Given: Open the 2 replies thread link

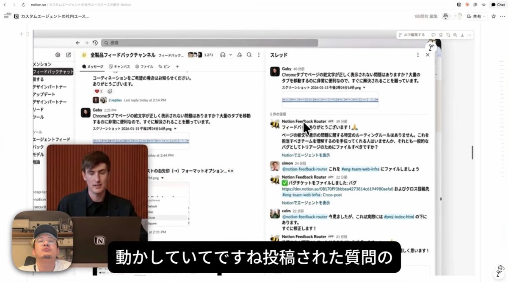Looking at the screenshot, I should (x=115, y=100).
